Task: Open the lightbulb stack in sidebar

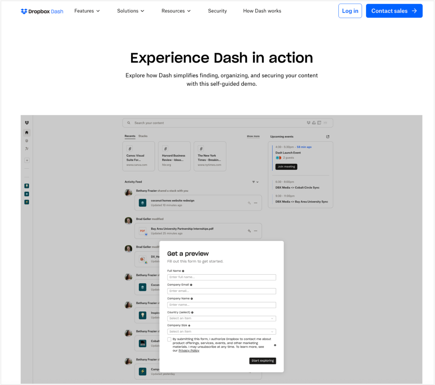Action: click(27, 186)
